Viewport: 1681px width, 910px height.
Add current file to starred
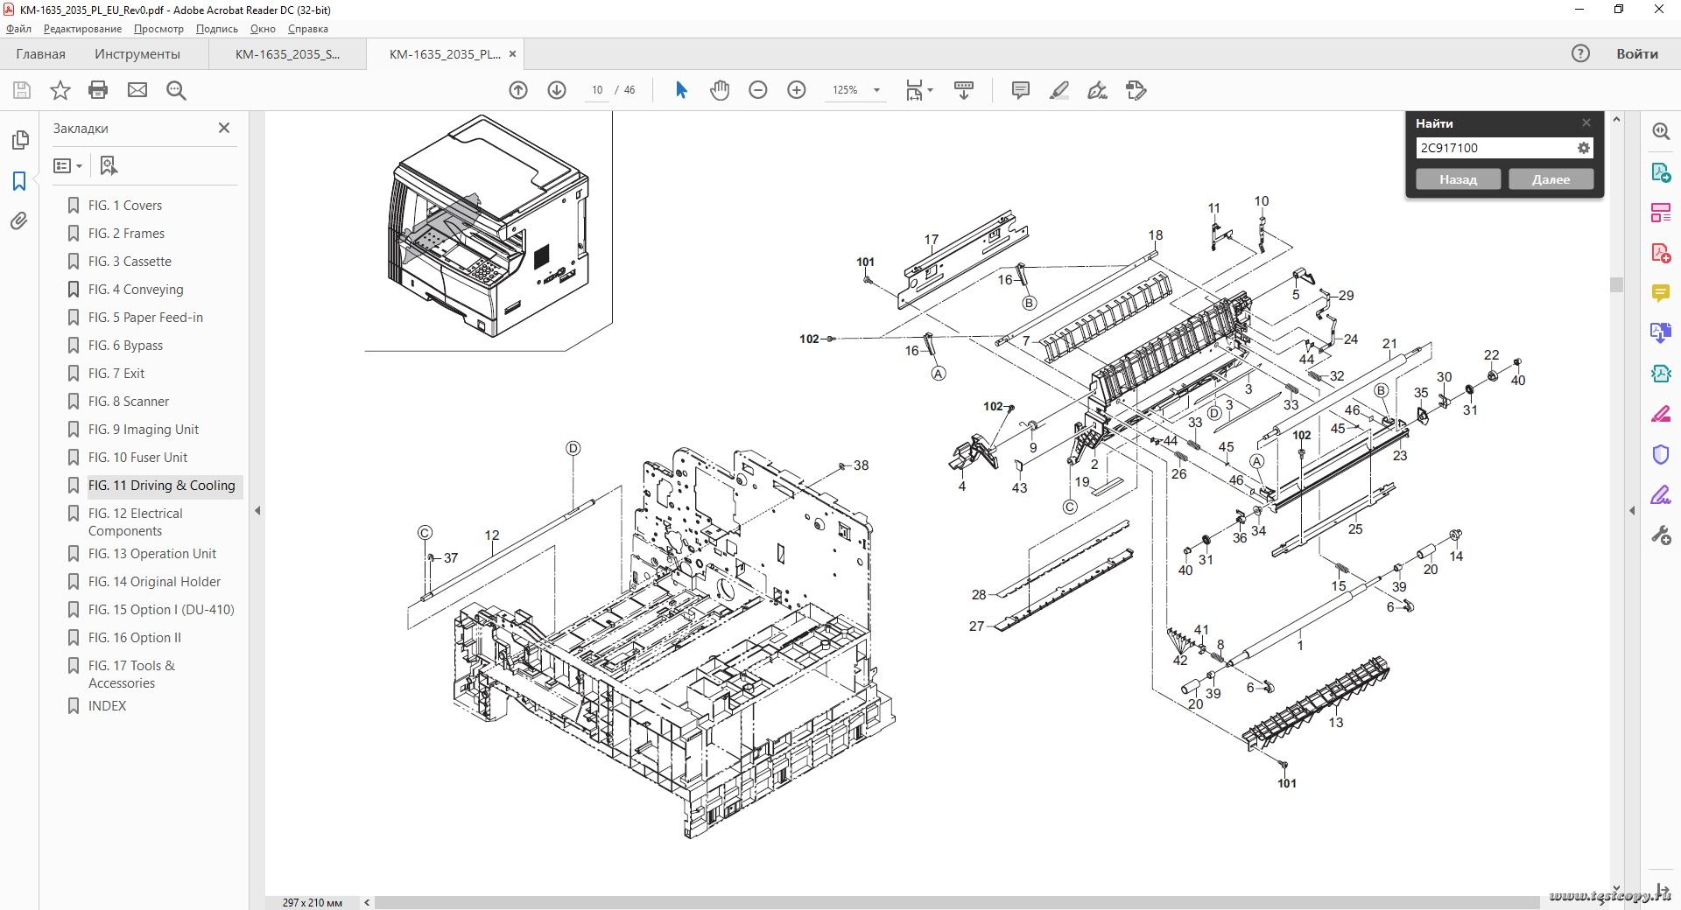tap(60, 90)
